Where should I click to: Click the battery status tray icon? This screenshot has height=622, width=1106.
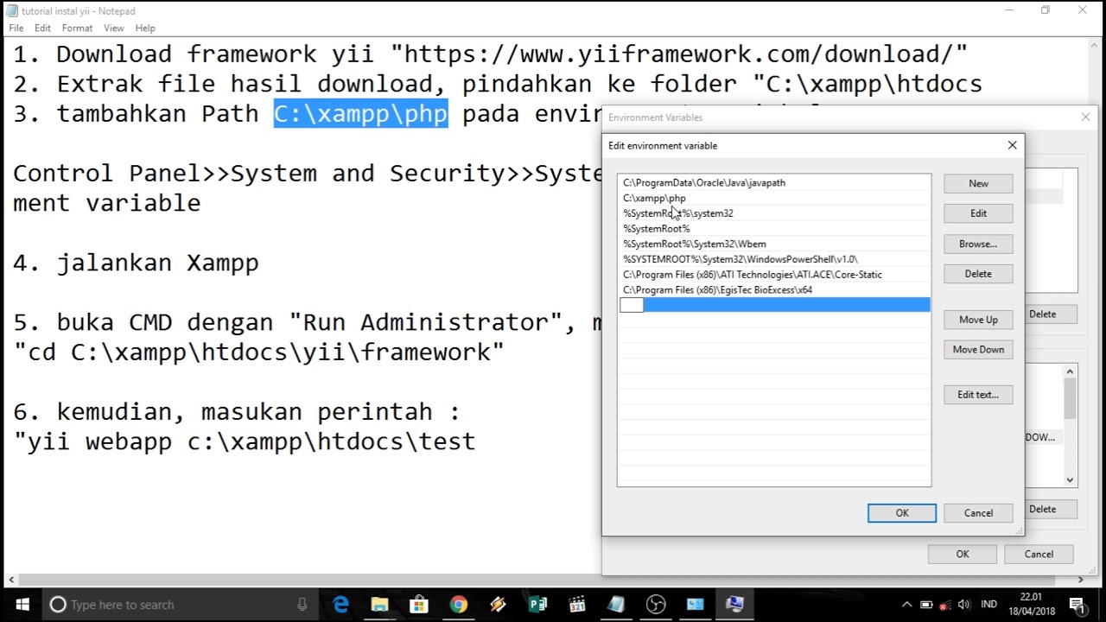pos(926,605)
